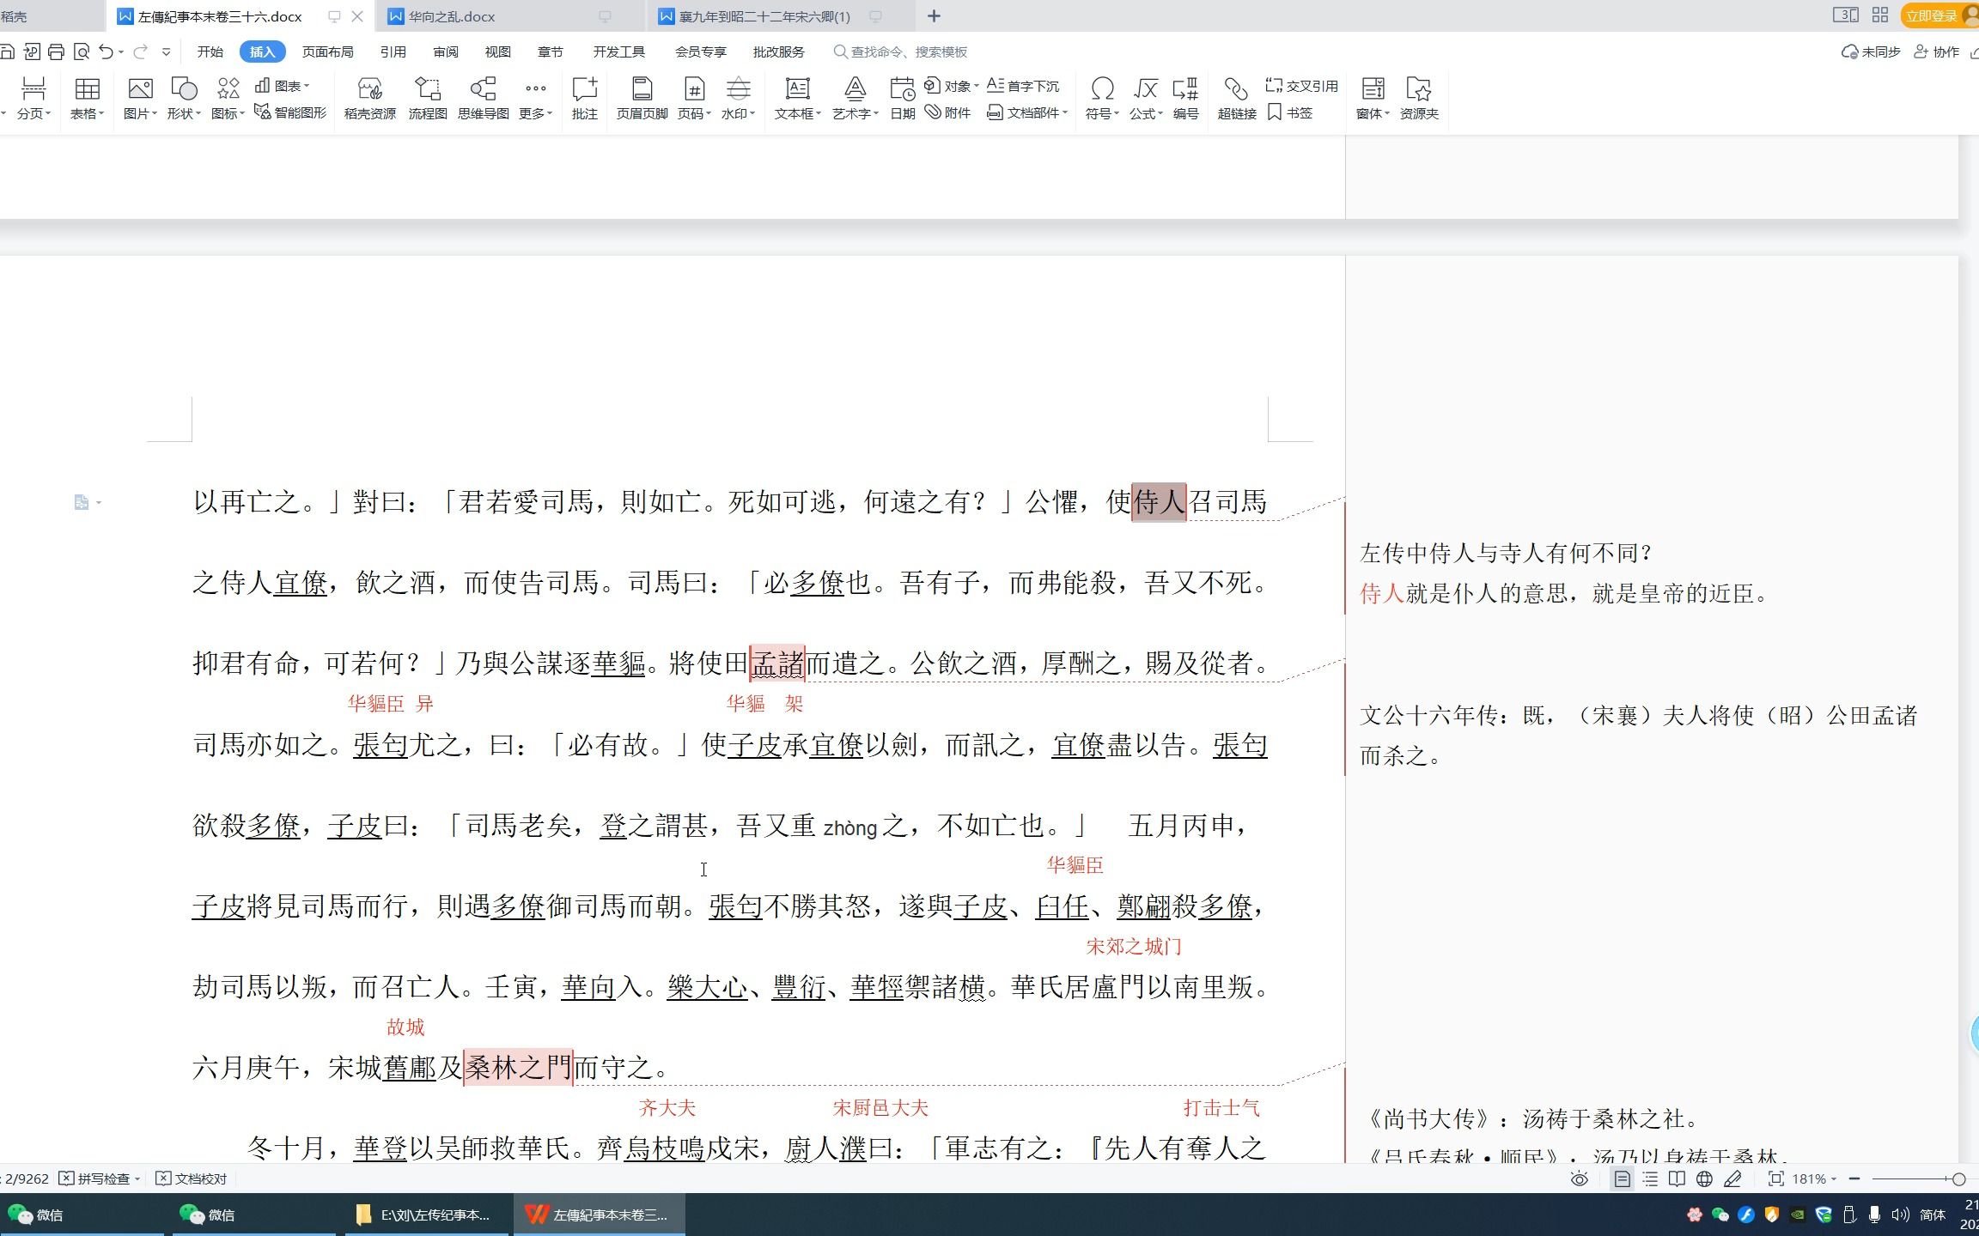Viewport: 1979px width, 1236px height.
Task: Open 稻壳资源 resources
Action: (x=370, y=98)
